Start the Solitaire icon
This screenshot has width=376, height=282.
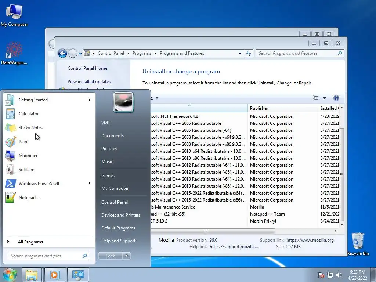tap(10, 170)
